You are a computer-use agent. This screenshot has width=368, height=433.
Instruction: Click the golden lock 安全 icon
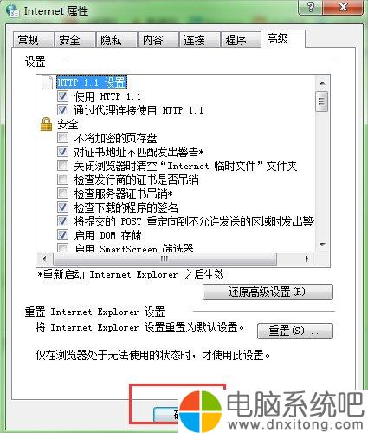click(46, 124)
